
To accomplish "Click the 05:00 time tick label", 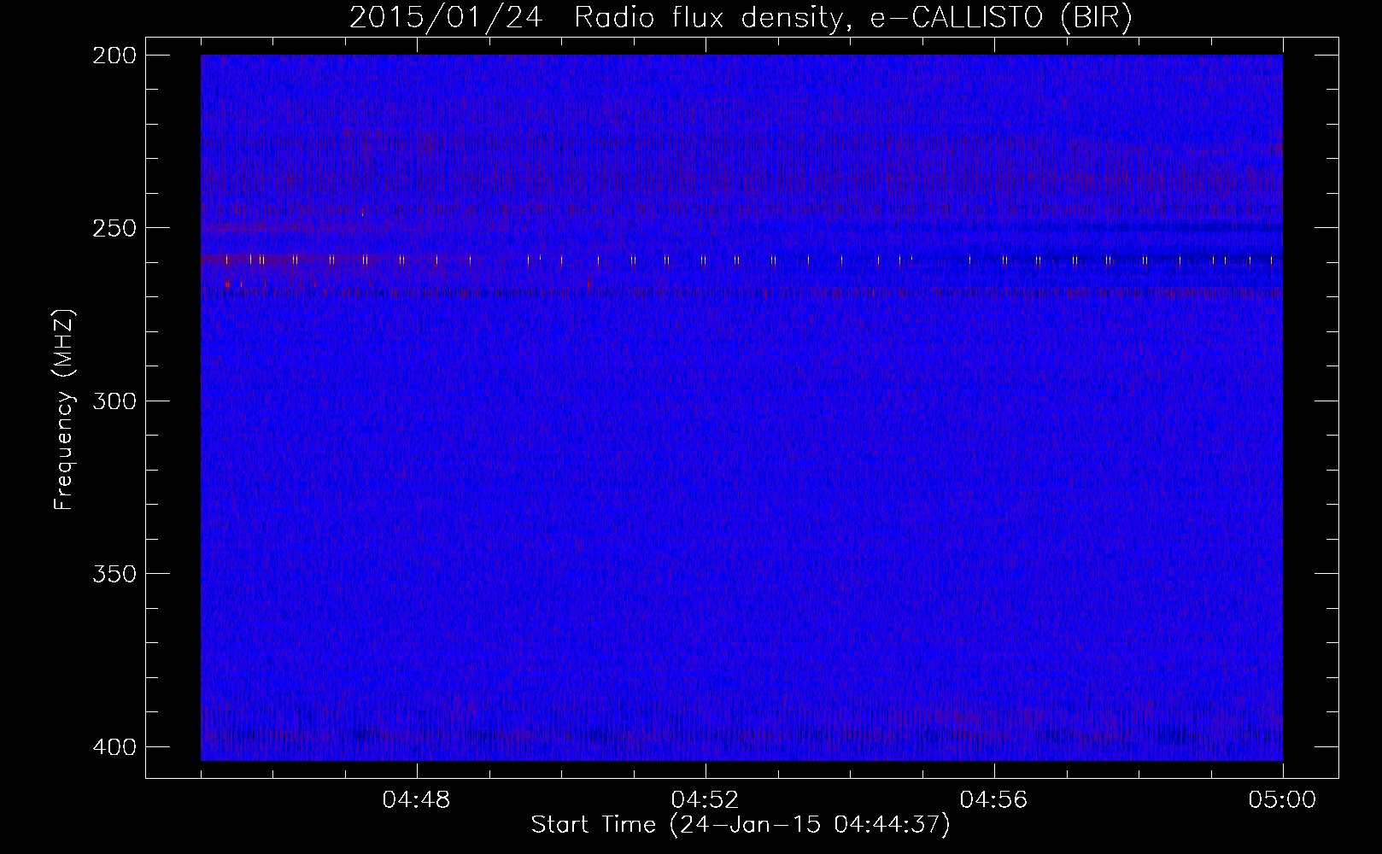I will 1283,800.
